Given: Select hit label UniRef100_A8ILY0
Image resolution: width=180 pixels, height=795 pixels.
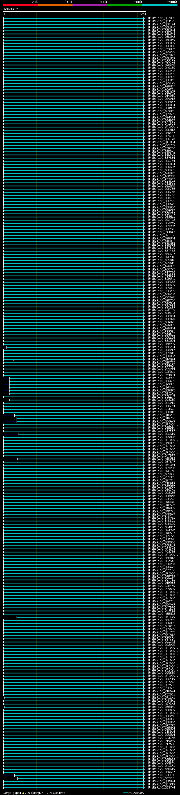Looking at the screenshot, I should click(161, 616).
